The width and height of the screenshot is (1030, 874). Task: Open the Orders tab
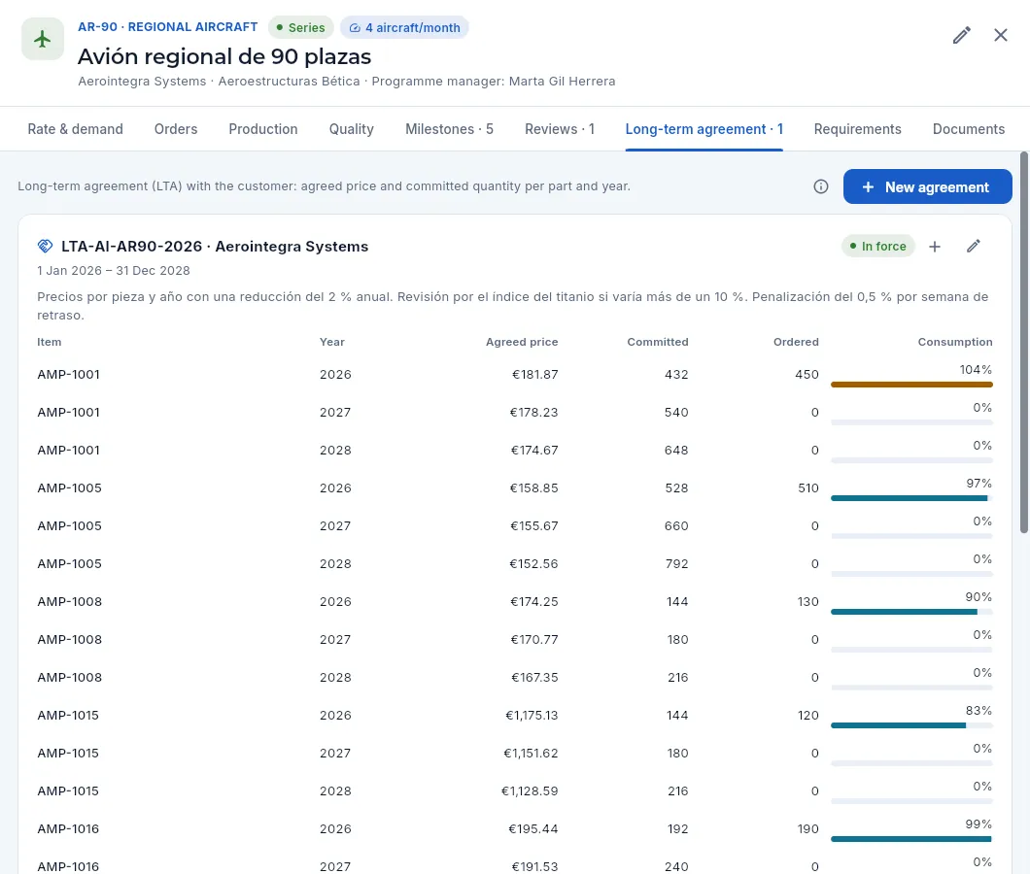point(176,129)
